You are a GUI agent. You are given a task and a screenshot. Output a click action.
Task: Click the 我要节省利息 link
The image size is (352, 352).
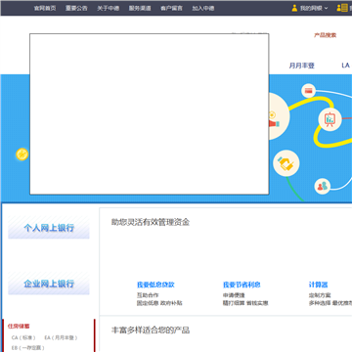coord(242,285)
